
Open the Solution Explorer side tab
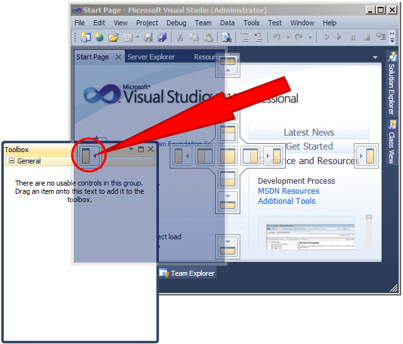(x=392, y=83)
